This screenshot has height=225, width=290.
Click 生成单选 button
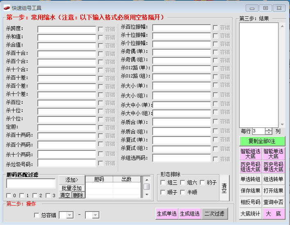click(167, 214)
